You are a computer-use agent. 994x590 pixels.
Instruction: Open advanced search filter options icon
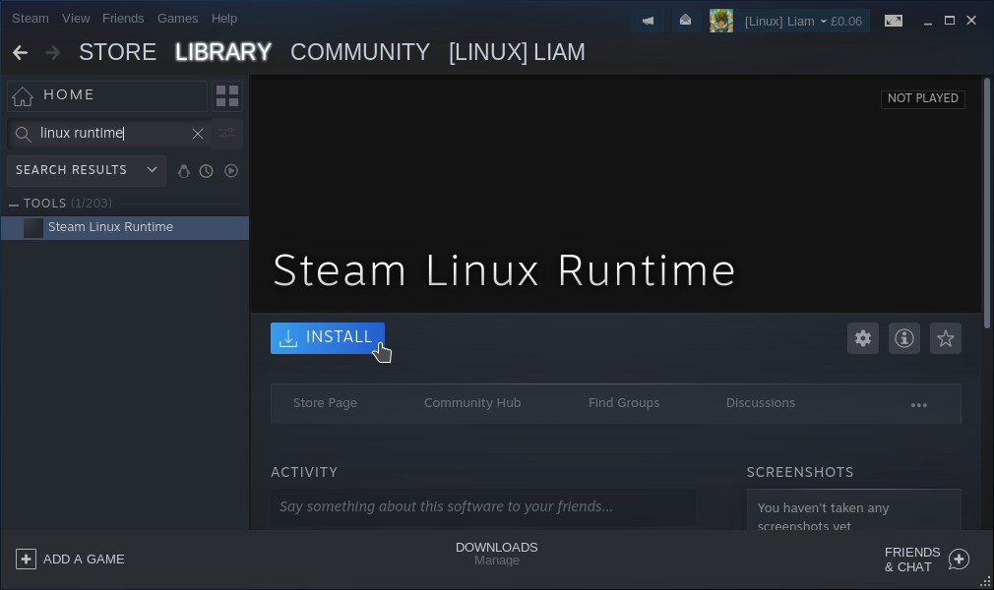point(227,133)
